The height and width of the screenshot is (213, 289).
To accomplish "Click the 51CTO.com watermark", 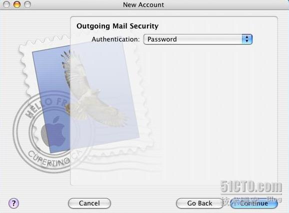I will coord(251,186).
